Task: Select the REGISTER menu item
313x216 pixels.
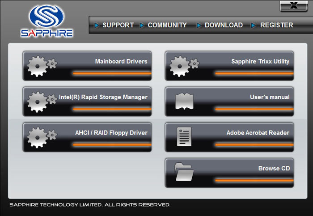Action: point(276,25)
